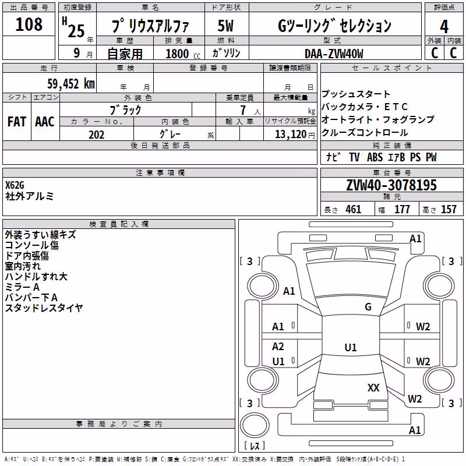Select inspector note スタッドレスタイヤ
466x466 pixels.
[x=44, y=308]
